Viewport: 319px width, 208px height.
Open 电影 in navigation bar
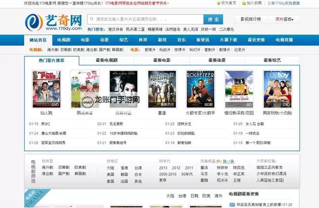pos(85,40)
